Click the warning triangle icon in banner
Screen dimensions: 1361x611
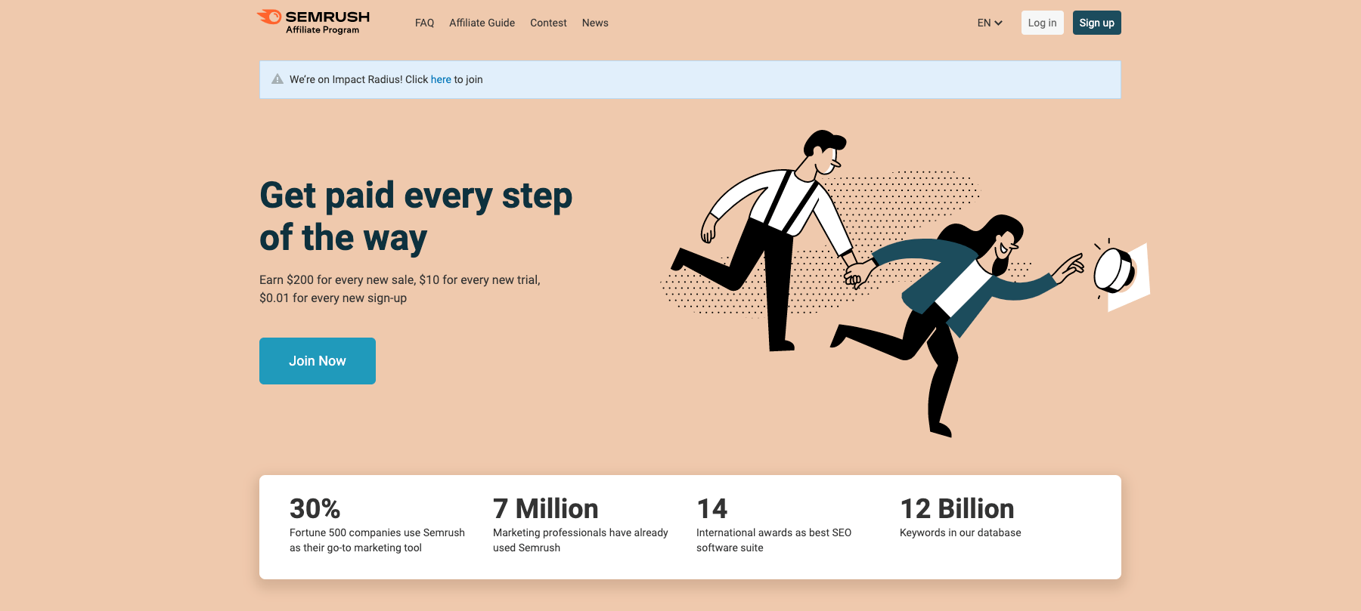277,79
